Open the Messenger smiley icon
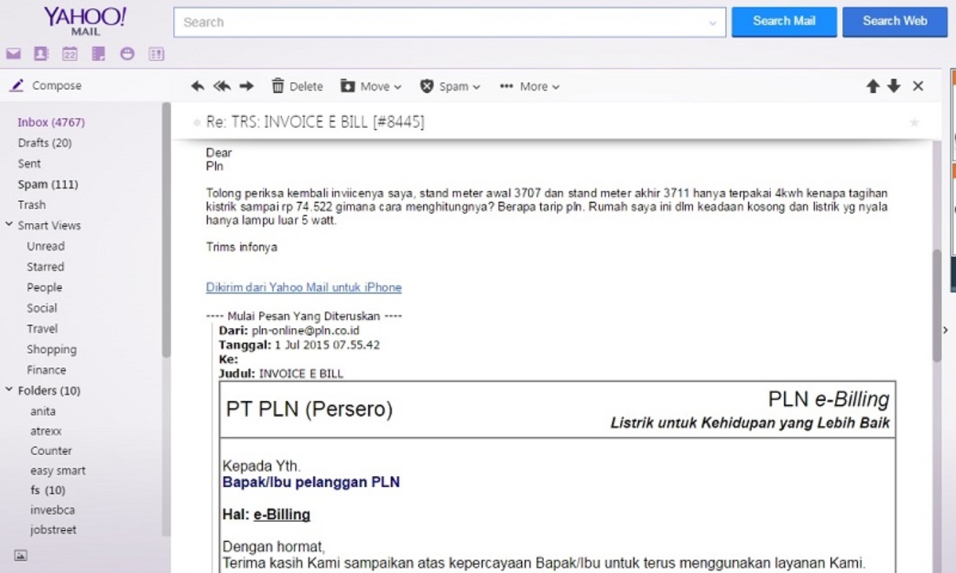The width and height of the screenshot is (956, 573). coord(127,54)
